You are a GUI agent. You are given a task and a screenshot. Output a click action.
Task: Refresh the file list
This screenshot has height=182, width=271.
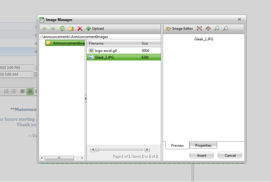pos(62,29)
